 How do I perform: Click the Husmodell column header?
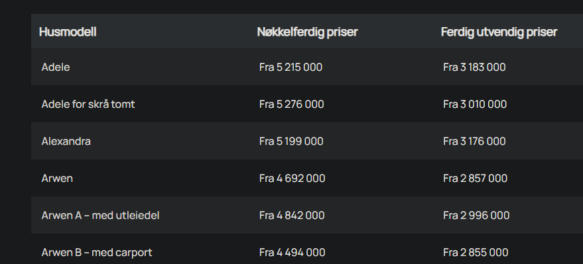[x=68, y=32]
